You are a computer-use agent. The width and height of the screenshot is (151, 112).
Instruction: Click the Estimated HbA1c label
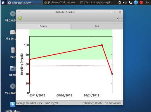pyautogui.click(x=93, y=103)
